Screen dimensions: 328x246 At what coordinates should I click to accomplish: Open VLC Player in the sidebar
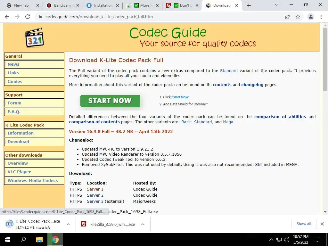pyautogui.click(x=34, y=172)
